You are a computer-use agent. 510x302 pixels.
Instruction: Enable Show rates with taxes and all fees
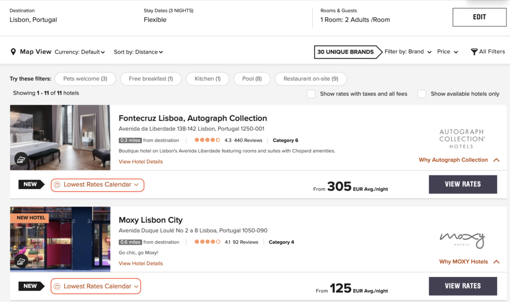[x=311, y=94]
